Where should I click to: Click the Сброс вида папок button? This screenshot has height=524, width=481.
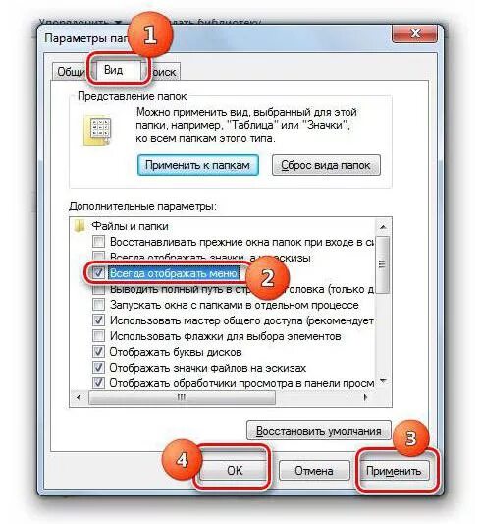point(326,165)
